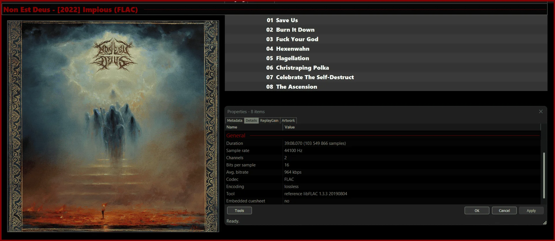The height and width of the screenshot is (241, 555).
Task: Select track 01 Save Us
Action: 386,20
